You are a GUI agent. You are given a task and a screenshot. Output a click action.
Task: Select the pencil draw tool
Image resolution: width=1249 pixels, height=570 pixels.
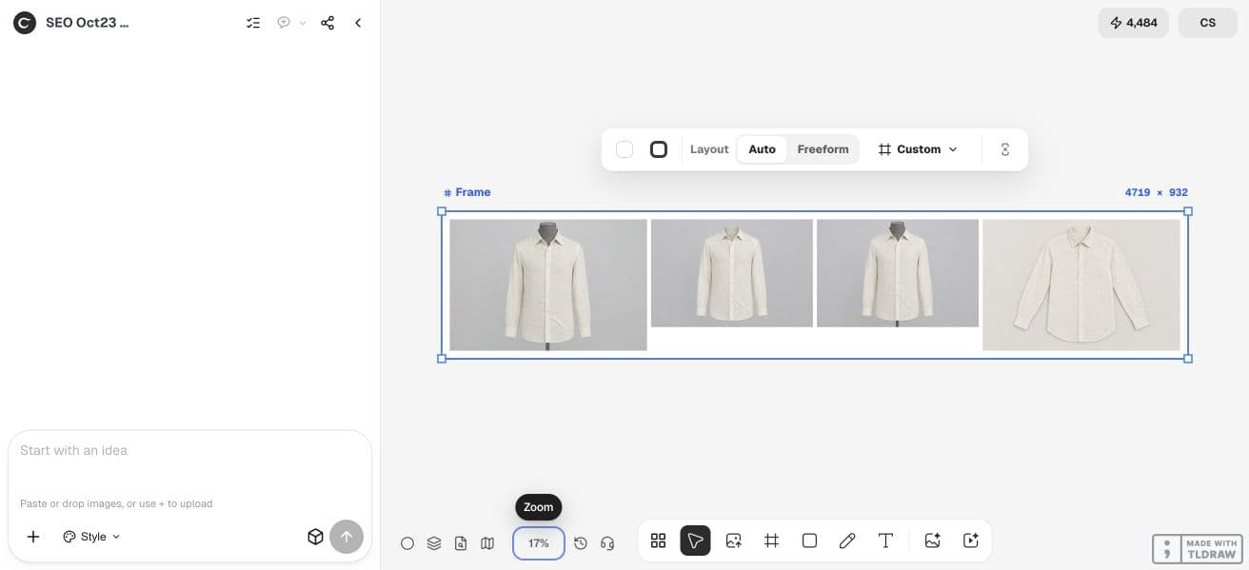847,541
